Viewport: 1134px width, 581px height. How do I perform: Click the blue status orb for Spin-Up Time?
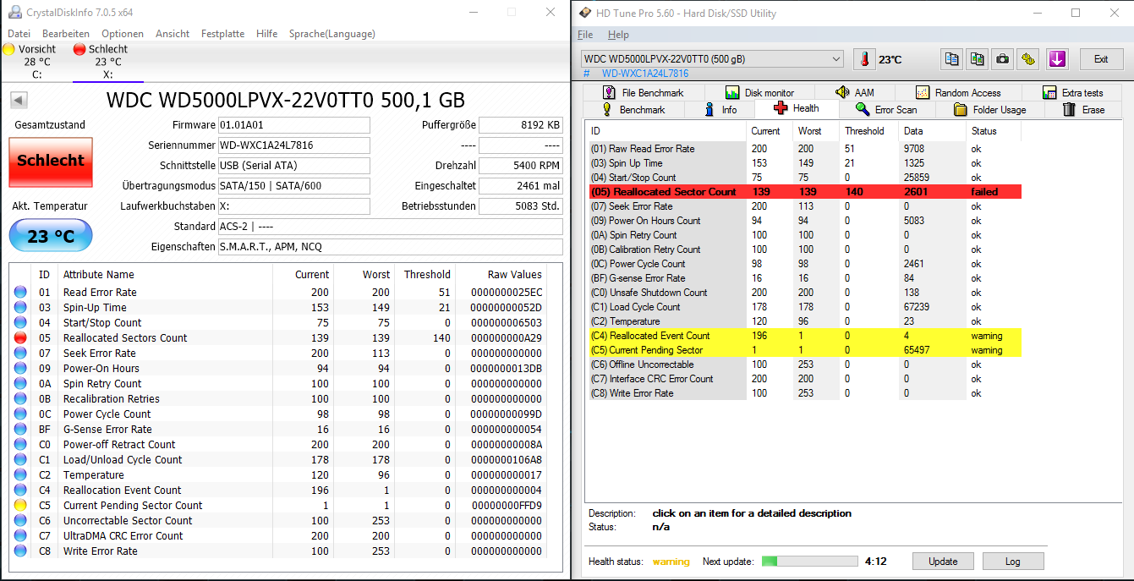(20, 307)
